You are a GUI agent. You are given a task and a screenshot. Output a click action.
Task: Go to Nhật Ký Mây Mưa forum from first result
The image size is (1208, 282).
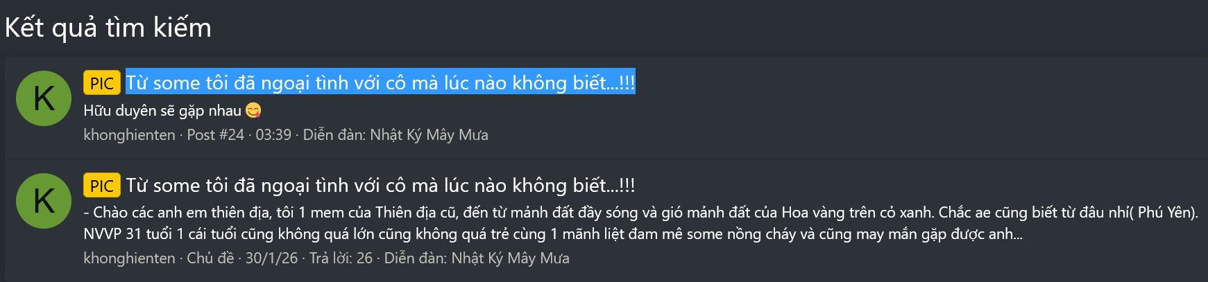[x=429, y=135]
